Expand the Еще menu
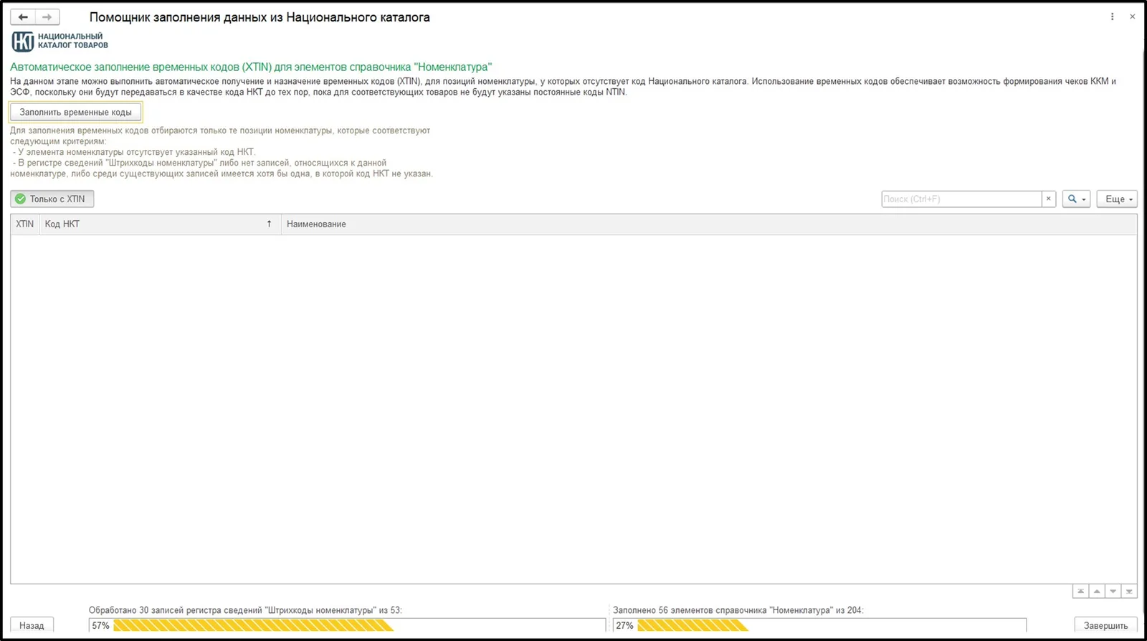The width and height of the screenshot is (1147, 641). pos(1117,199)
